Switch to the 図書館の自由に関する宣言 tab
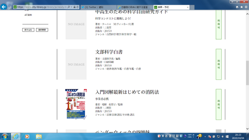The image size is (249, 140). (x=135, y=7)
